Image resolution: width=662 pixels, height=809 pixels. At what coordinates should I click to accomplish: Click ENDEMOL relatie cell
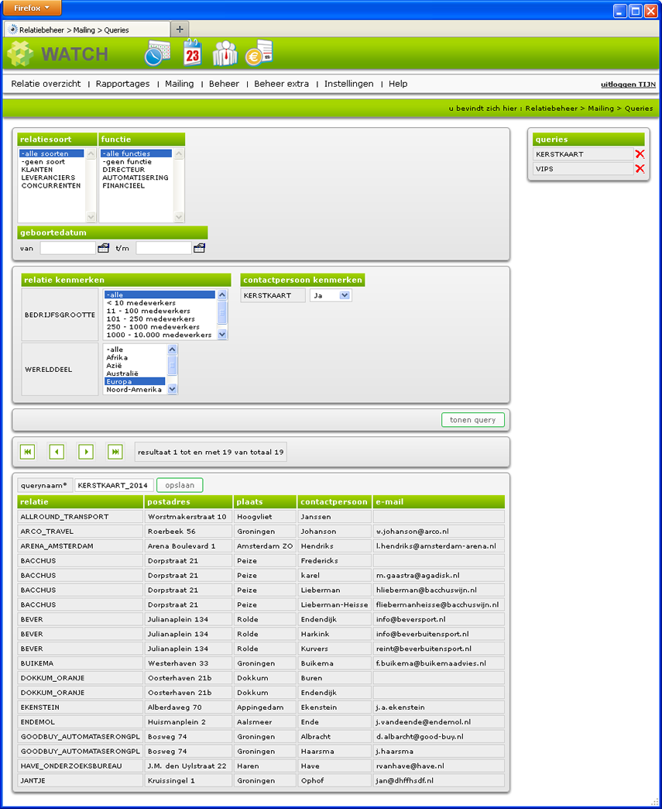point(80,721)
